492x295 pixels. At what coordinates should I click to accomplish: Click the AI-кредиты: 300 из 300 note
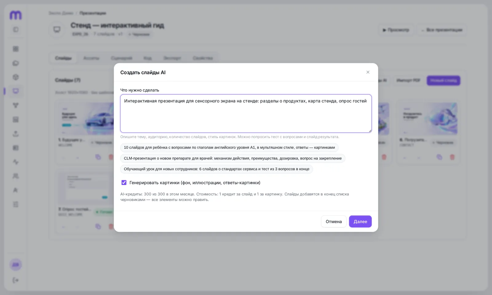(x=235, y=197)
